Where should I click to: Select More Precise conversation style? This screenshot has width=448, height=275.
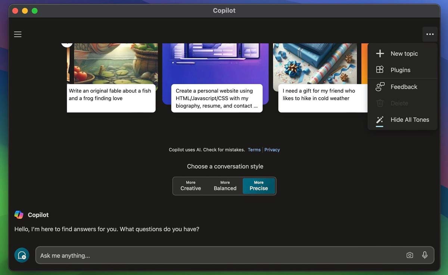[x=259, y=186]
